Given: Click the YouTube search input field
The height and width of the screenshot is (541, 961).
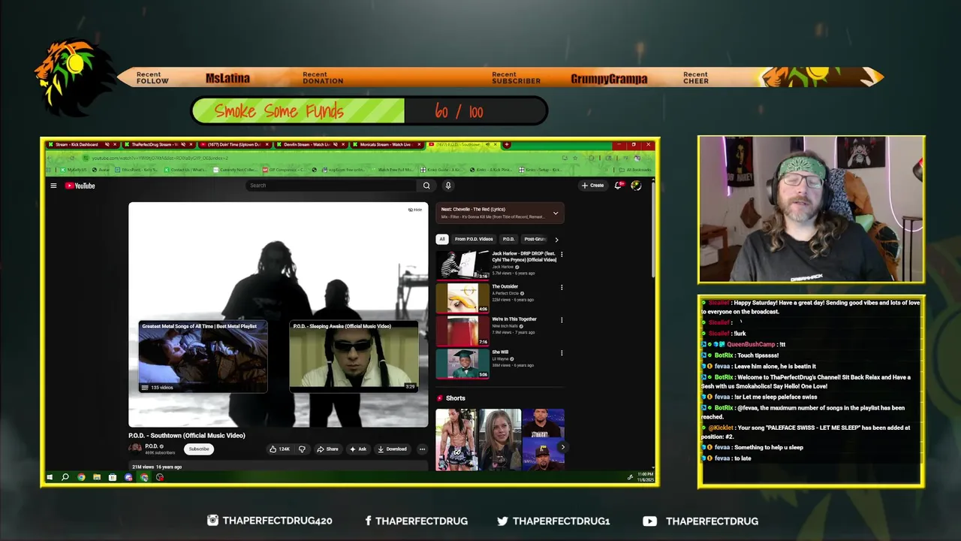Looking at the screenshot, I should click(331, 186).
